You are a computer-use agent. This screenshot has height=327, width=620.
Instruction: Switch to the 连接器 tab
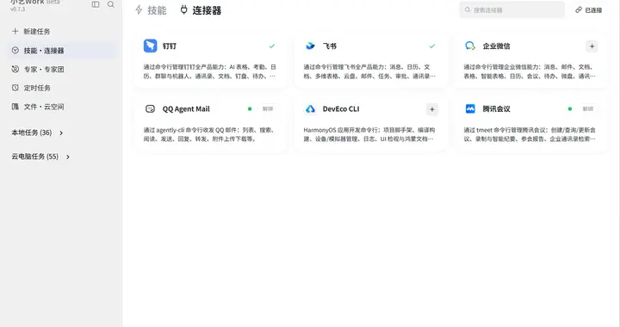pos(201,10)
